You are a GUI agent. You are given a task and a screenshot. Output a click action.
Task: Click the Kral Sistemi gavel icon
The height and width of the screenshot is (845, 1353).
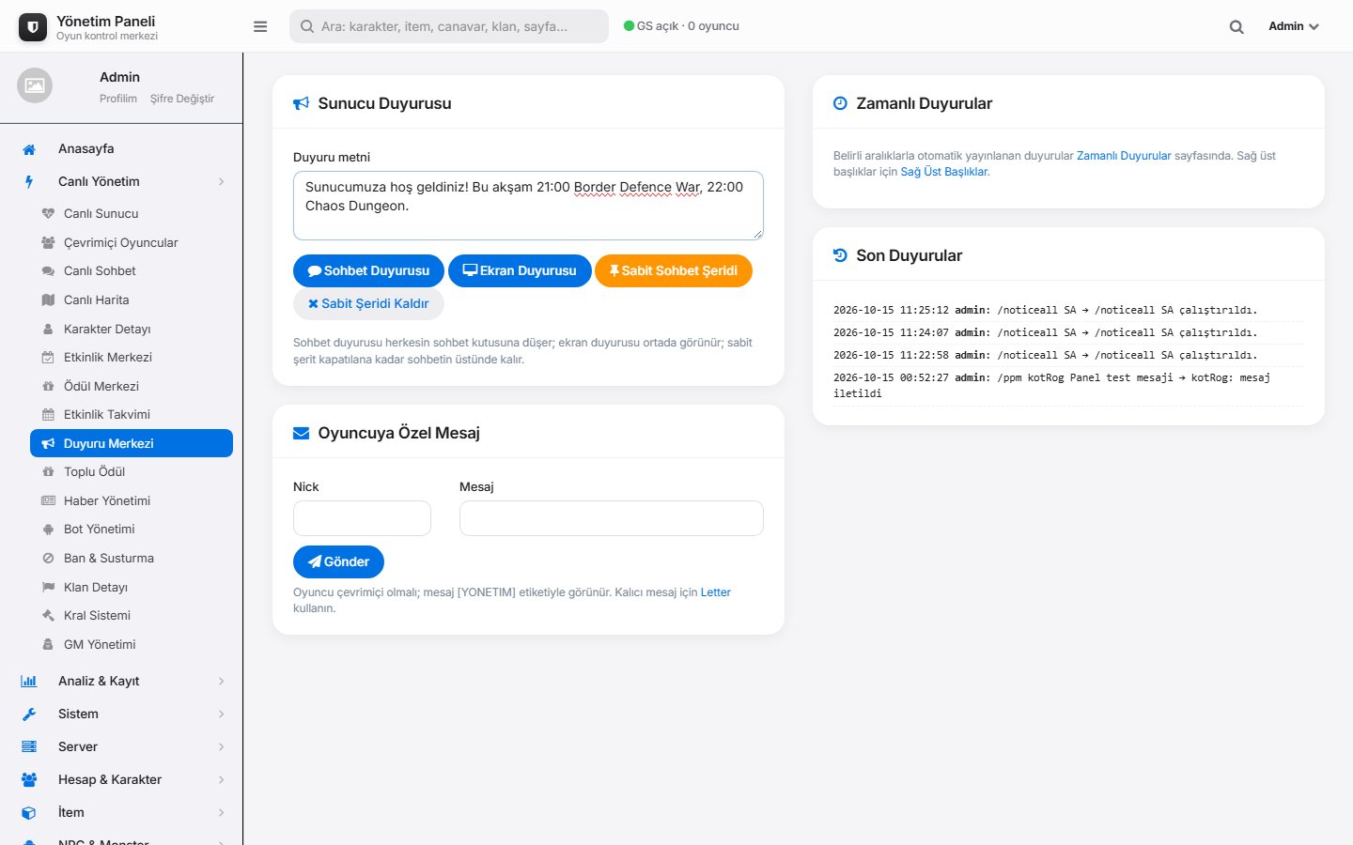pyautogui.click(x=48, y=616)
